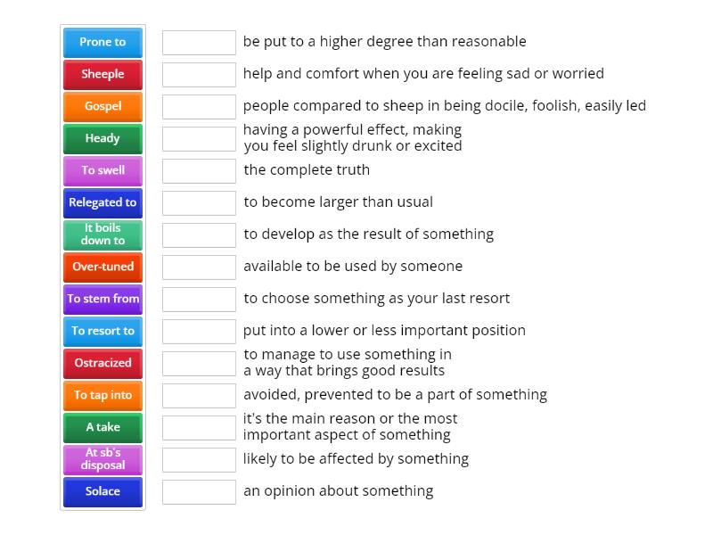The image size is (713, 535).
Task: Click the 'It boils down to' tile
Action: [x=102, y=235]
